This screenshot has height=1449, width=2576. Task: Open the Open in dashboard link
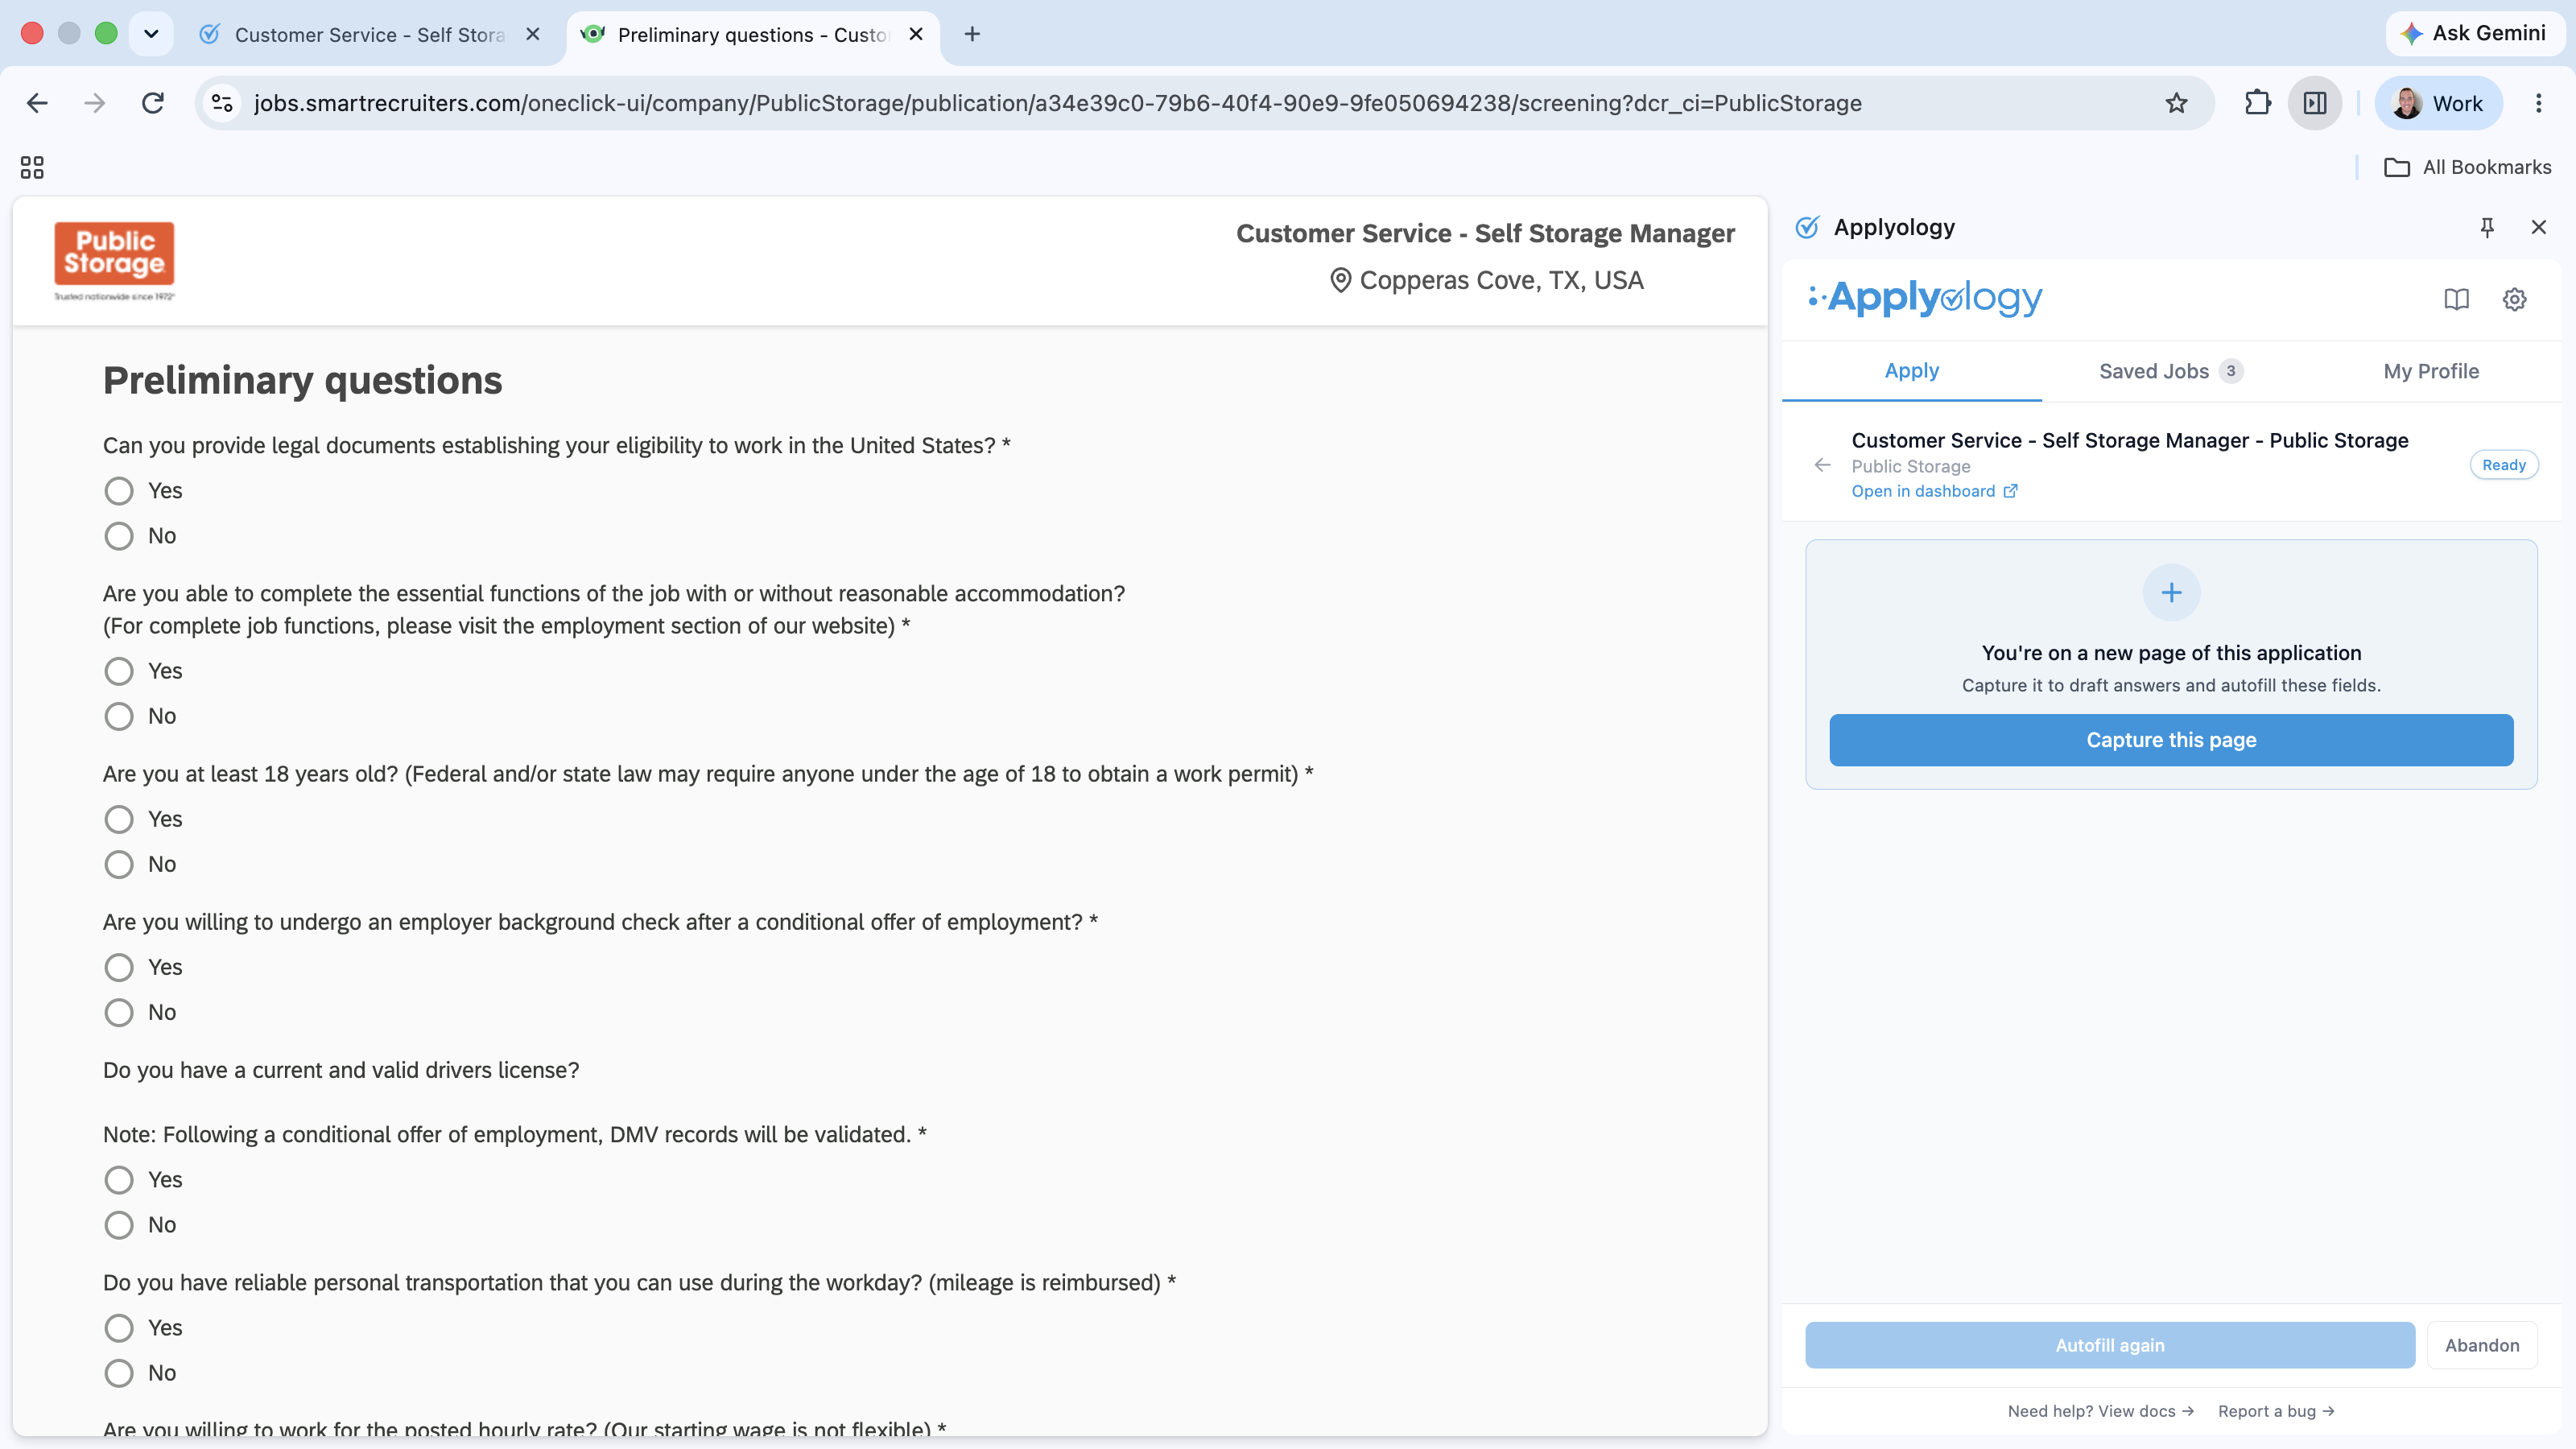point(1934,491)
